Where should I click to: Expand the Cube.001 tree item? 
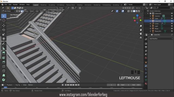click(x=150, y=21)
